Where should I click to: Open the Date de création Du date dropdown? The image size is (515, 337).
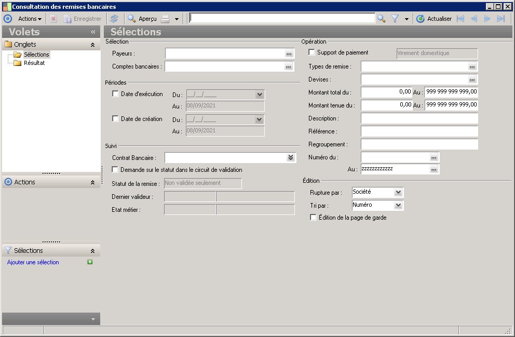[259, 119]
